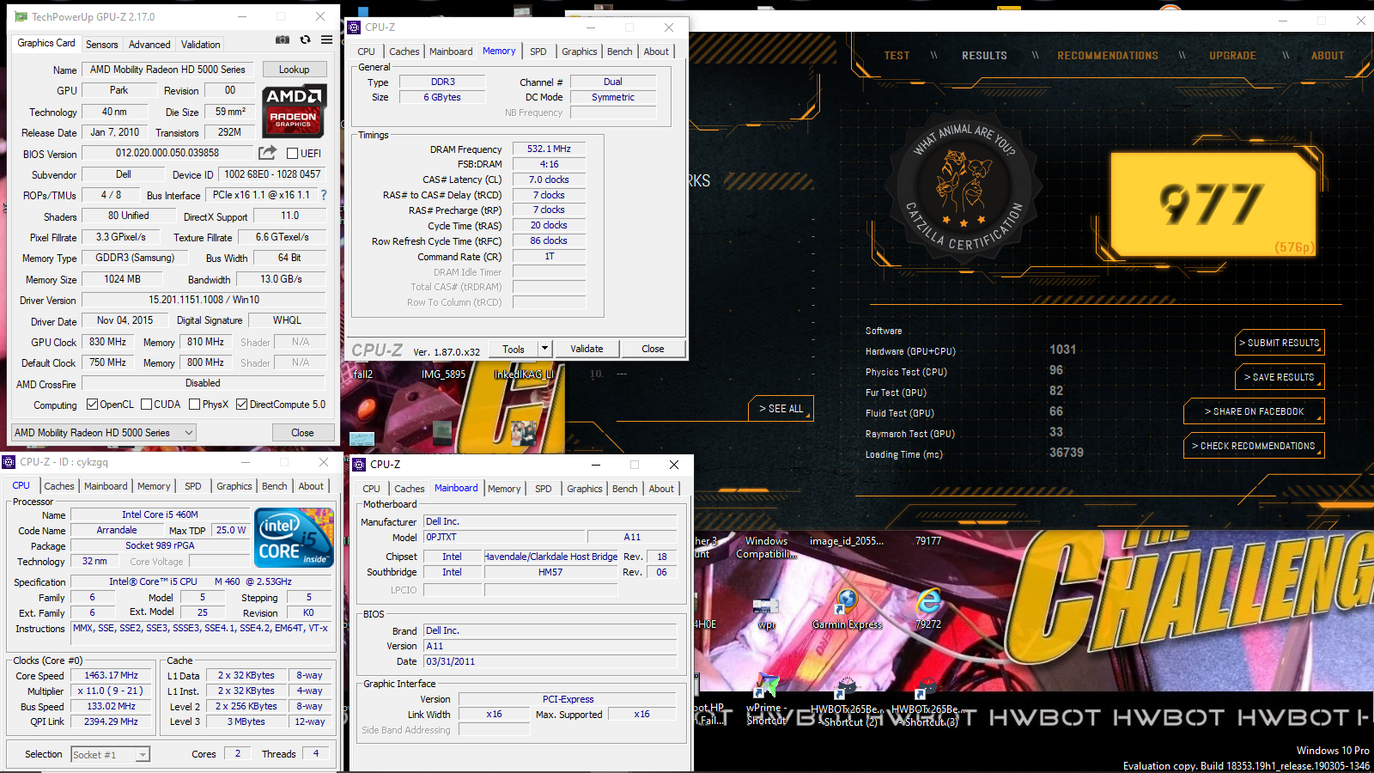Click CPU-Z Mainboard window title icon
1374x773 pixels.
(359, 465)
